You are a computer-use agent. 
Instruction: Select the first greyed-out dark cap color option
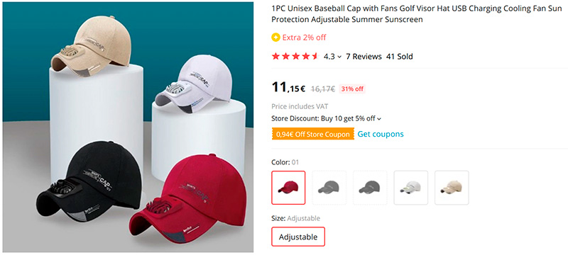coord(329,188)
